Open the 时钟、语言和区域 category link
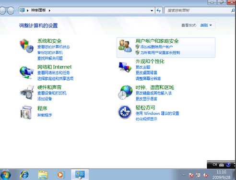 pyautogui.click(x=155, y=87)
